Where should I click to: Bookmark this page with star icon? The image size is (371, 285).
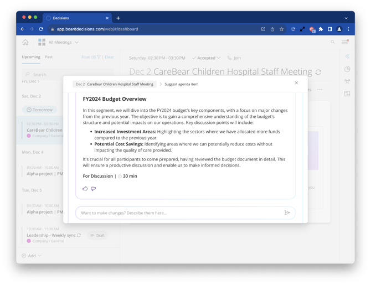(x=281, y=29)
